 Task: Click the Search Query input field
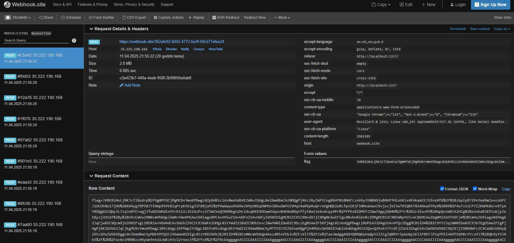[36, 40]
